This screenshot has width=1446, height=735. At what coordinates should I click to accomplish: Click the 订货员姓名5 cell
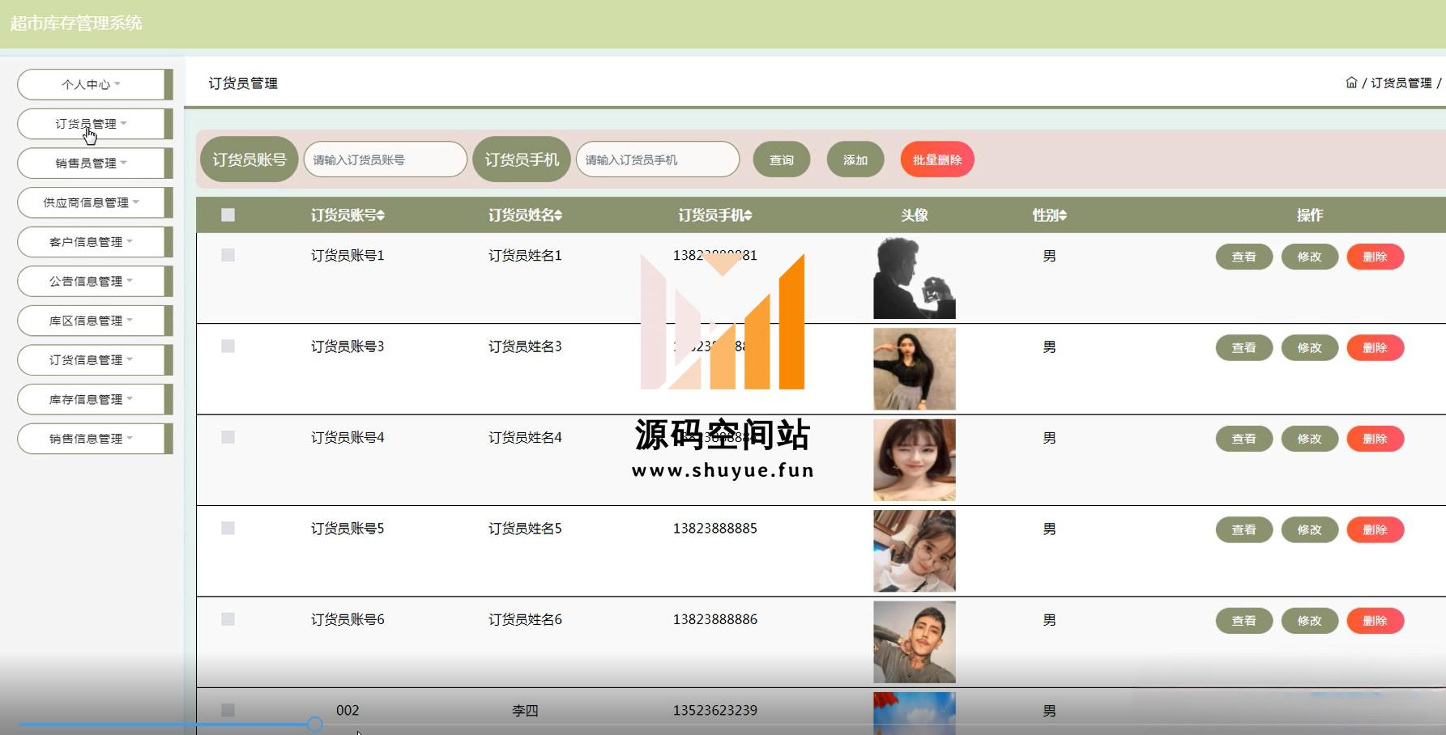[x=525, y=529]
